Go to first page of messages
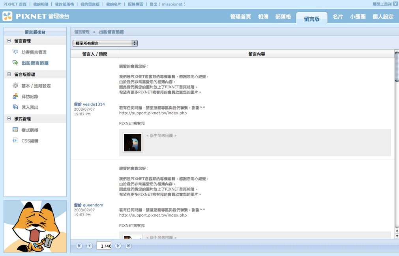This screenshot has width=399, height=256. coord(79,246)
